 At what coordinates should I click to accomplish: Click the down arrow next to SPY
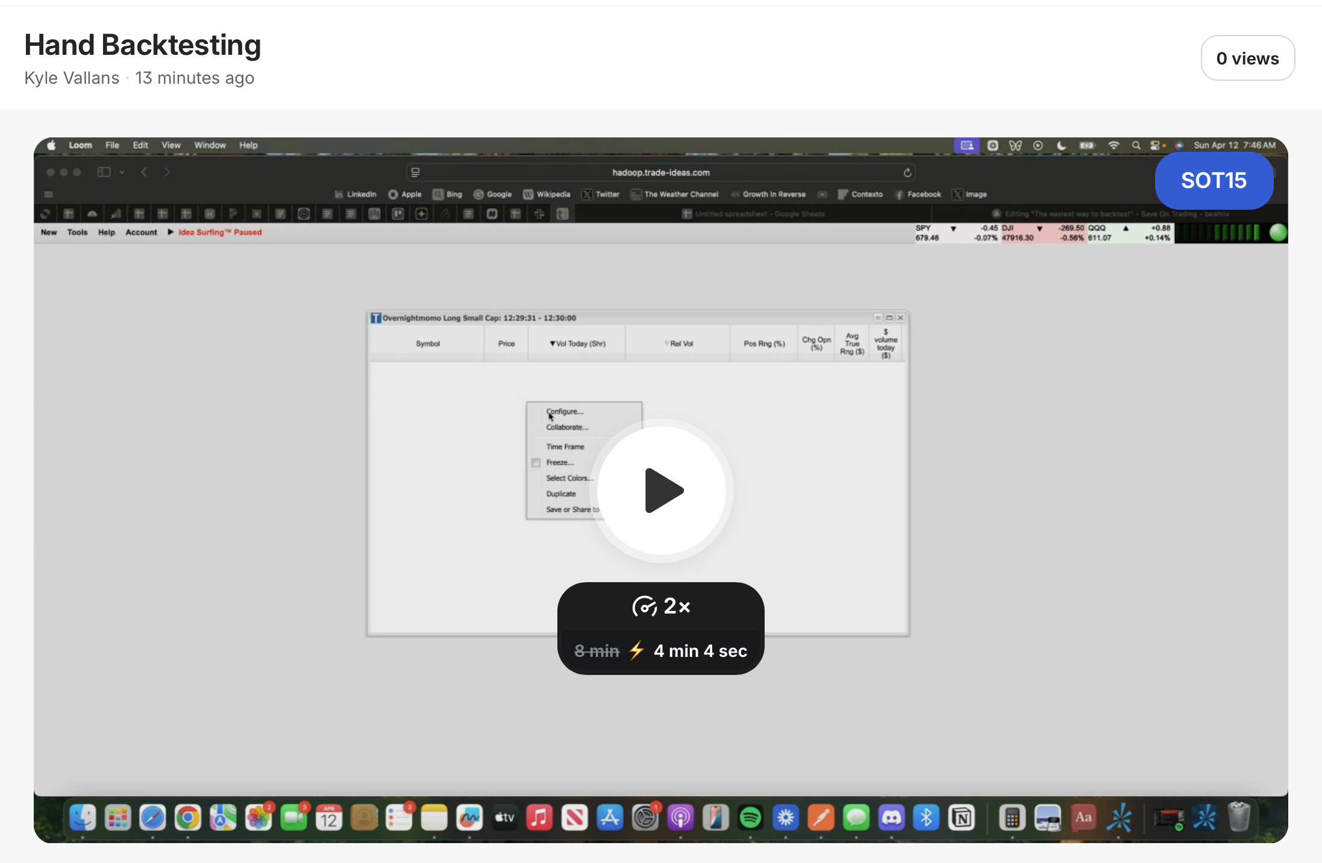[953, 228]
